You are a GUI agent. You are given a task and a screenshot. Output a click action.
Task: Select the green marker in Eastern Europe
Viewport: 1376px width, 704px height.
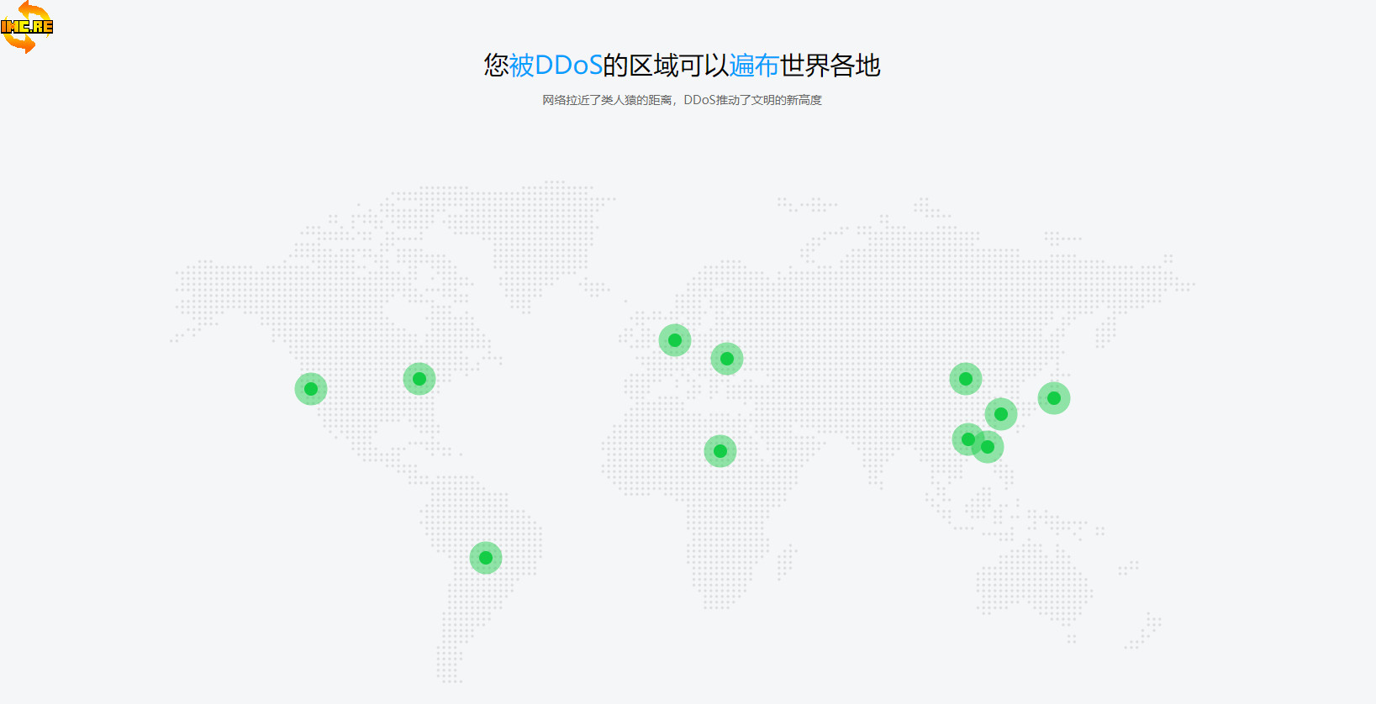click(727, 359)
